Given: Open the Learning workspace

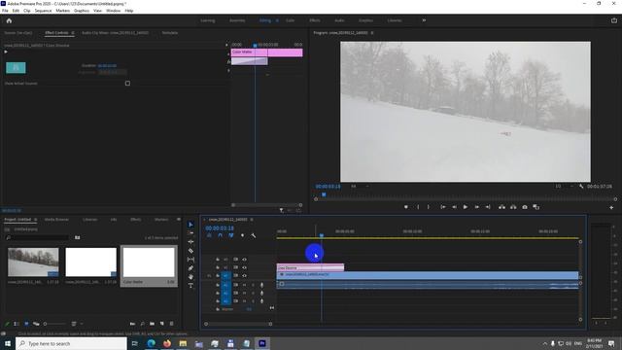Looking at the screenshot, I should 207,20.
